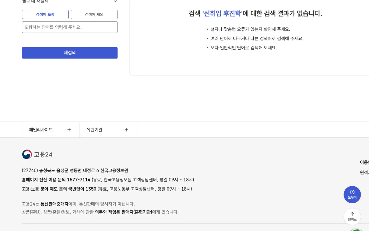Click the 통신판매중개자 bold text
369x231 pixels.
54,204
